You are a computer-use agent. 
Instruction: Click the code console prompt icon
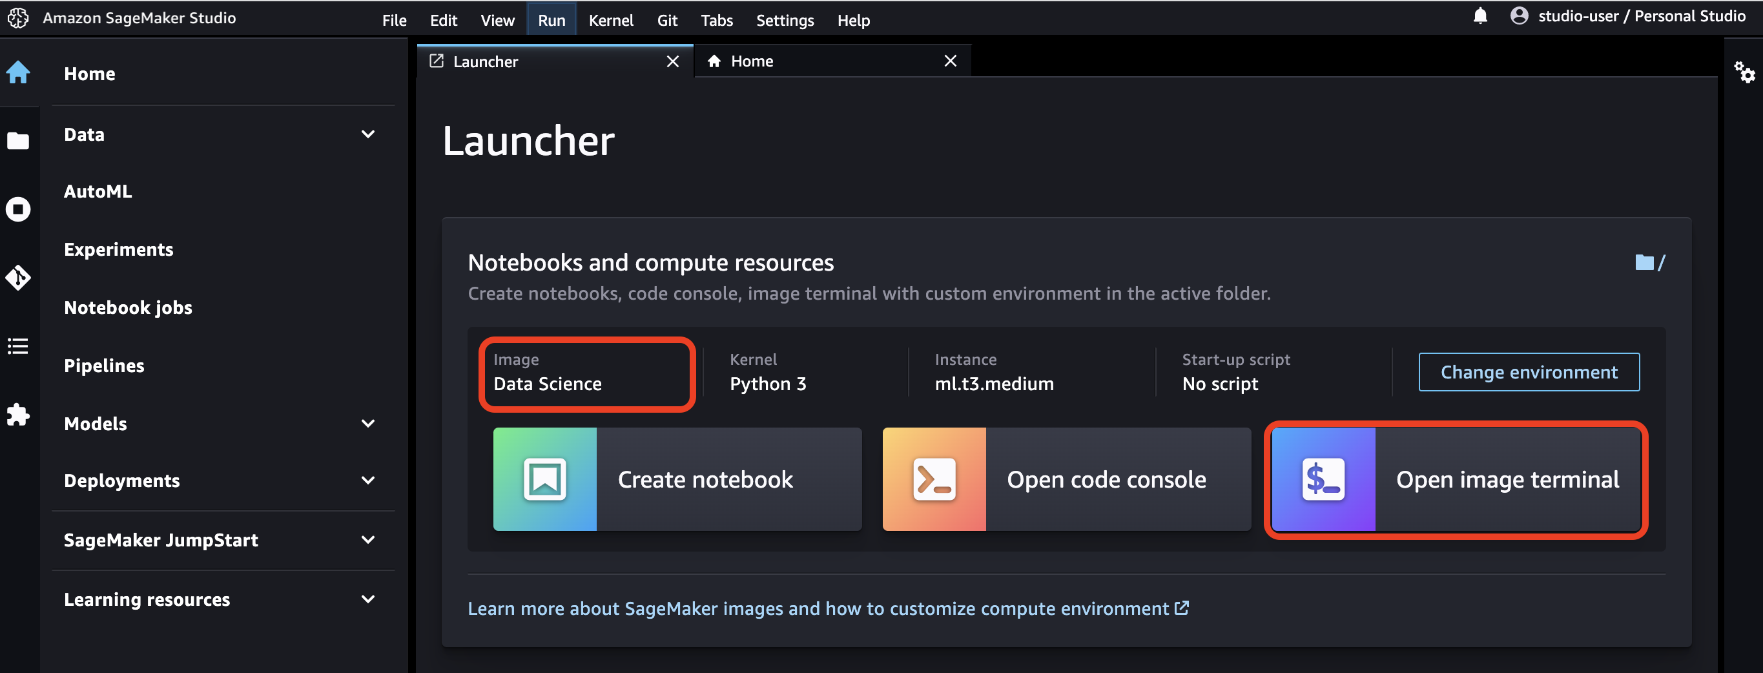point(934,479)
